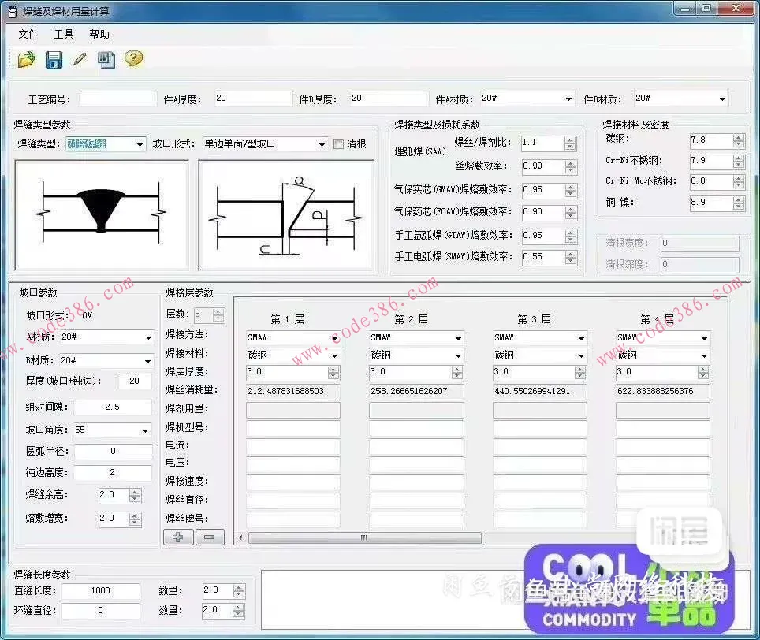Open the 文件 (File) menu
Viewport: 760px width, 640px height.
coord(28,34)
